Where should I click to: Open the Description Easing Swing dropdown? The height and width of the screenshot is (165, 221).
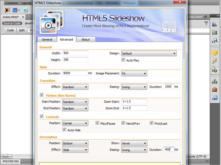click(x=134, y=150)
